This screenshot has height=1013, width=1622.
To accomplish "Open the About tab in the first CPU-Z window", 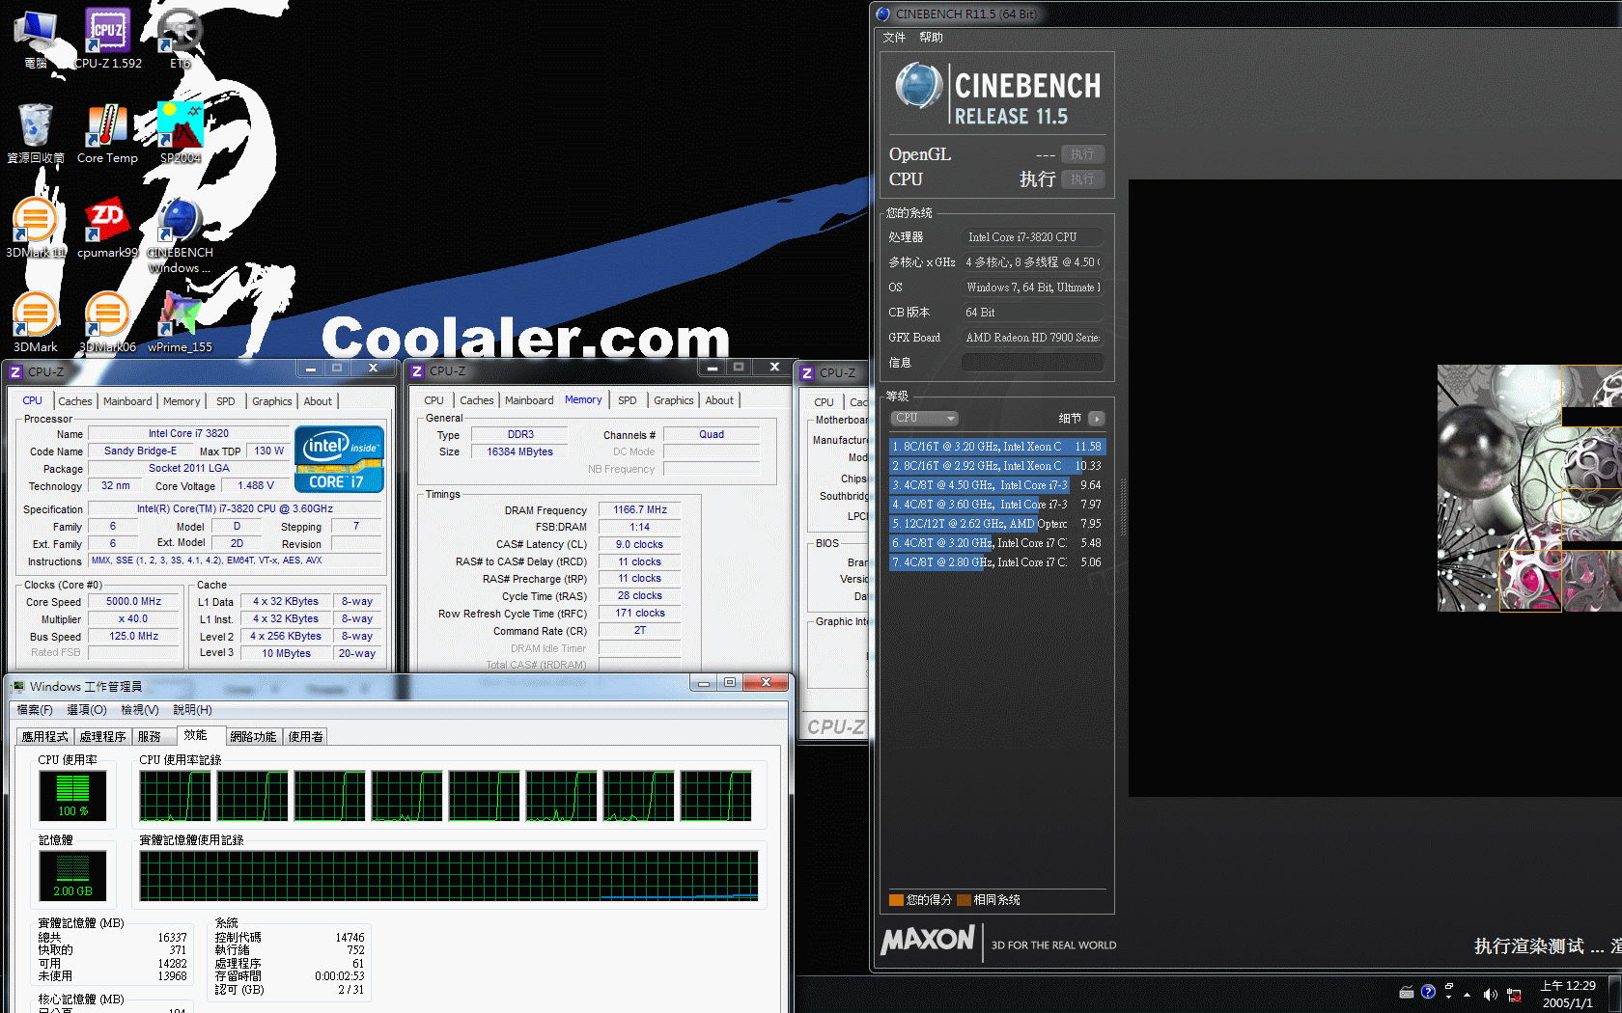I will point(318,401).
